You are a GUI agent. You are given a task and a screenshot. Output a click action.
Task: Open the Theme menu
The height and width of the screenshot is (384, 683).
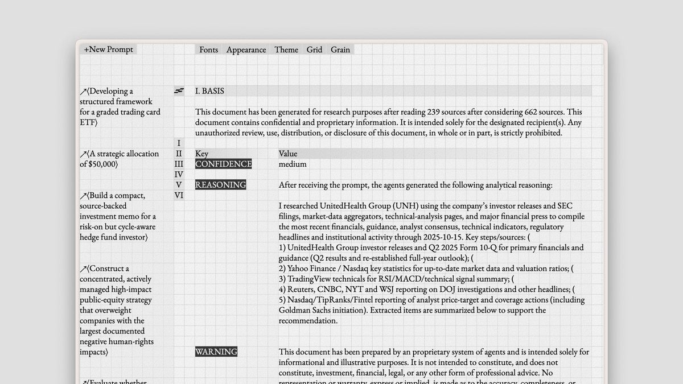(x=286, y=49)
